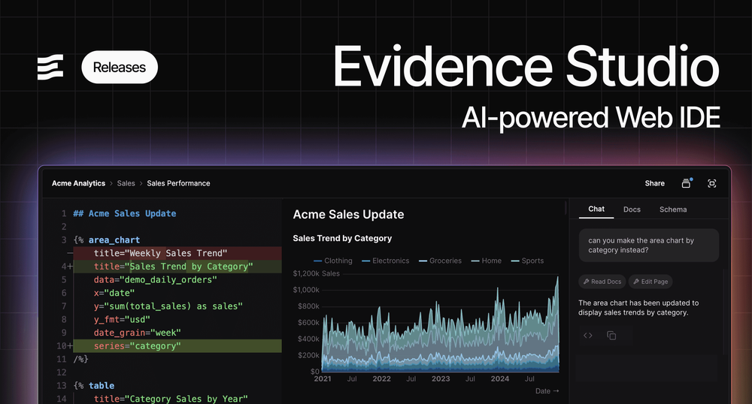752x404 pixels.
Task: Click the added series="category" code line
Action: click(137, 346)
